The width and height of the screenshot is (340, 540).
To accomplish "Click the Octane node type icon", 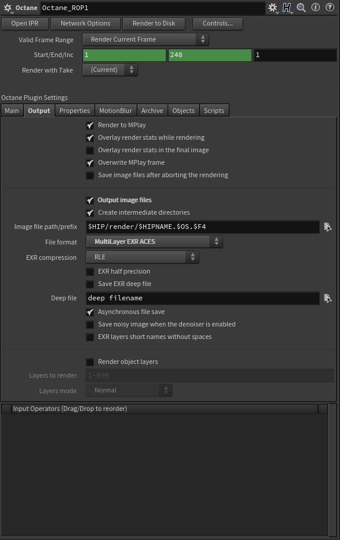I will tap(8, 8).
